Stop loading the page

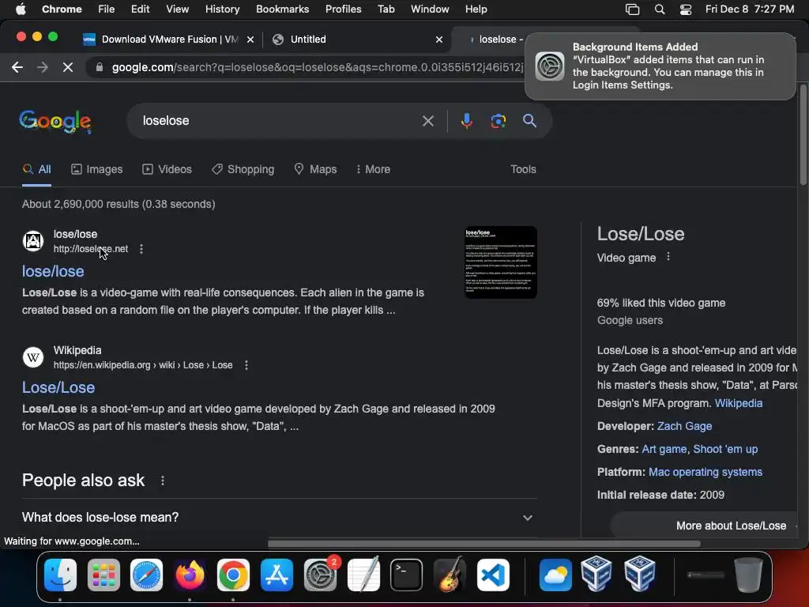pyautogui.click(x=68, y=67)
